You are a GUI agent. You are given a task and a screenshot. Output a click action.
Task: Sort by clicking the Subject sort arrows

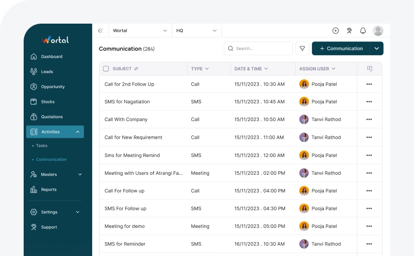pos(136,69)
